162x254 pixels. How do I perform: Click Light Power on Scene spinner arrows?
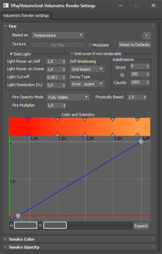point(64,69)
